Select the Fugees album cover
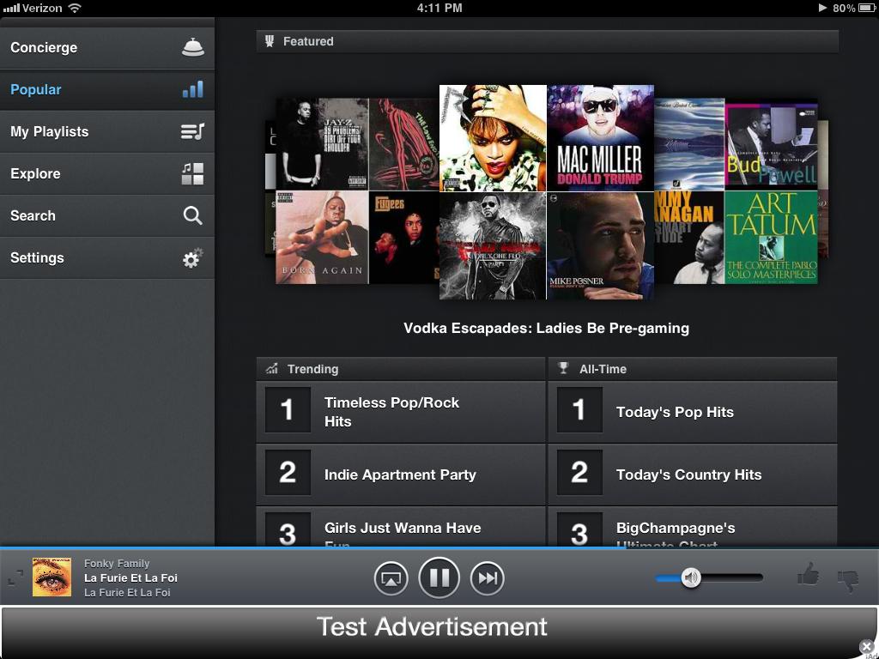Screen dimensions: 879x659 [404, 238]
